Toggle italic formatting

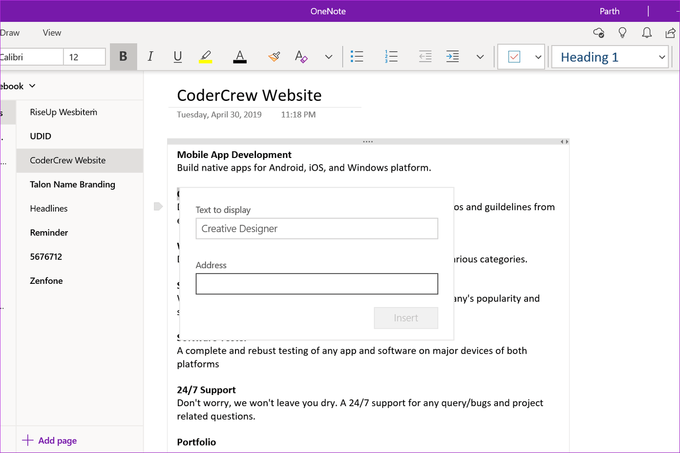[150, 57]
